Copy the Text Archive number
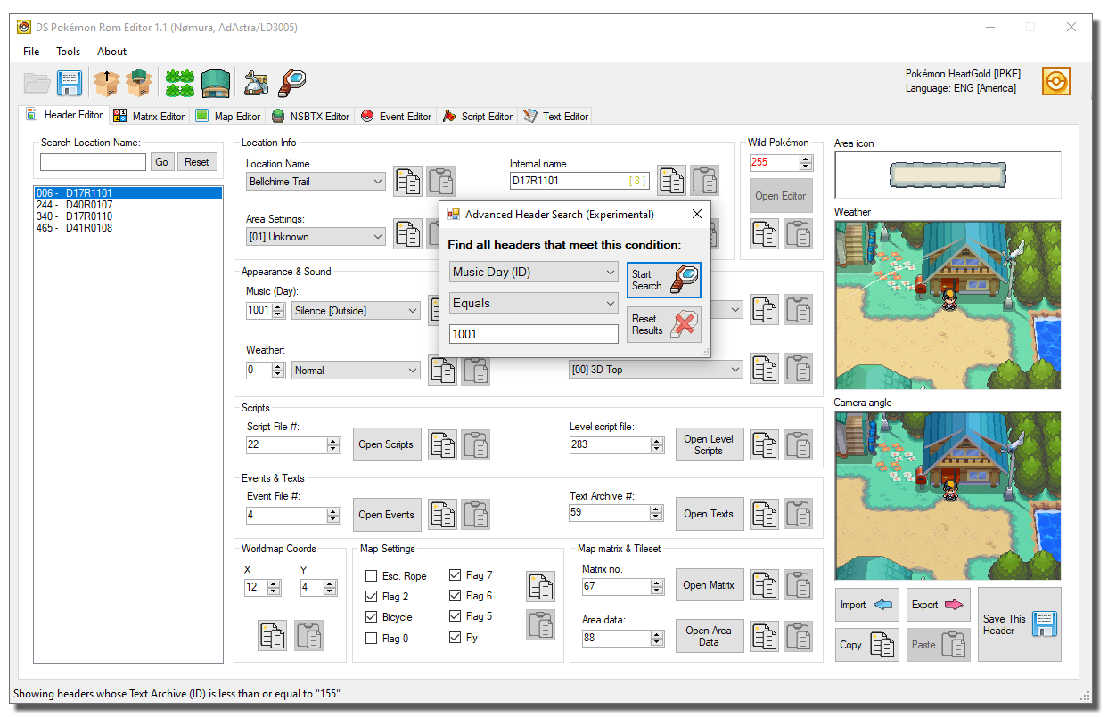Image resolution: width=1108 pixels, height=717 pixels. coord(765,514)
